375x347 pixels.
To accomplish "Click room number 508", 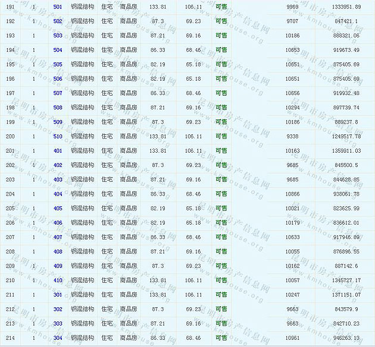I will pyautogui.click(x=57, y=108).
